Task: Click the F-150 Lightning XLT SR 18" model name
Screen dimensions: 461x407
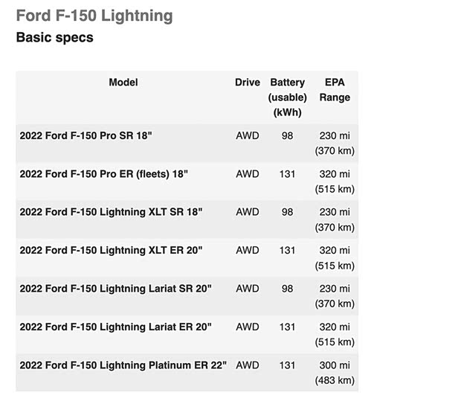Action: click(x=111, y=212)
